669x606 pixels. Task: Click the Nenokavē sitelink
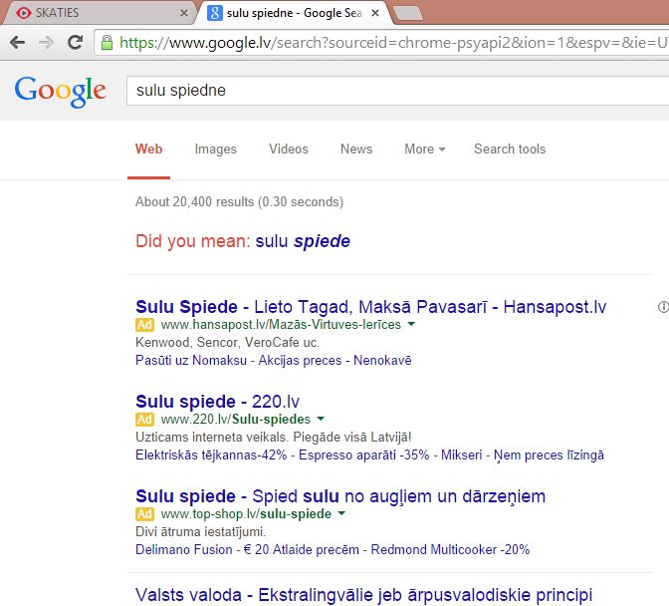coord(382,361)
